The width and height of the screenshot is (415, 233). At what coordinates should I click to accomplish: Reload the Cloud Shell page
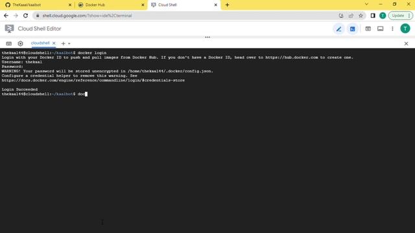point(25,16)
